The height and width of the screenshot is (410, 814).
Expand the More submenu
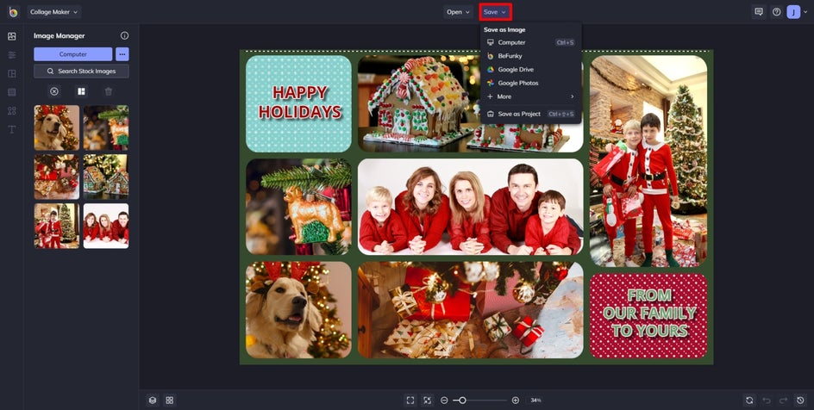point(530,96)
